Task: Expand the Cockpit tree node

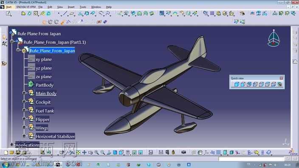Action: [24, 101]
